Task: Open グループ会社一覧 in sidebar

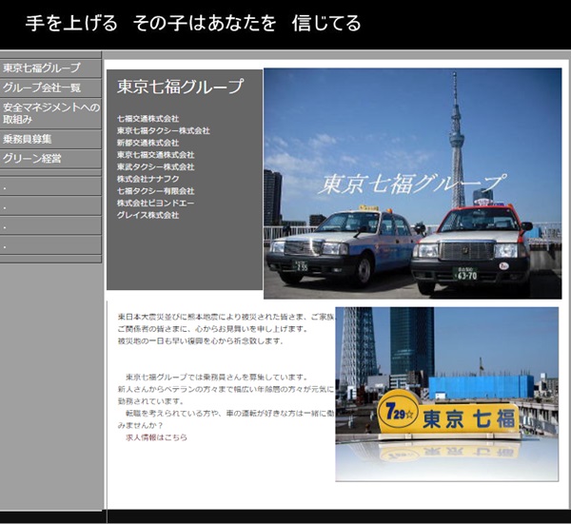Action: point(50,87)
